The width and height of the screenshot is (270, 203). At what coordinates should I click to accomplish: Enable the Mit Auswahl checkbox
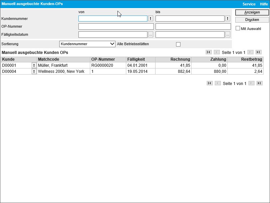[x=238, y=28]
